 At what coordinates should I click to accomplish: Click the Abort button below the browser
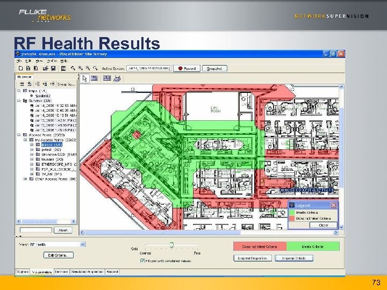point(63,230)
